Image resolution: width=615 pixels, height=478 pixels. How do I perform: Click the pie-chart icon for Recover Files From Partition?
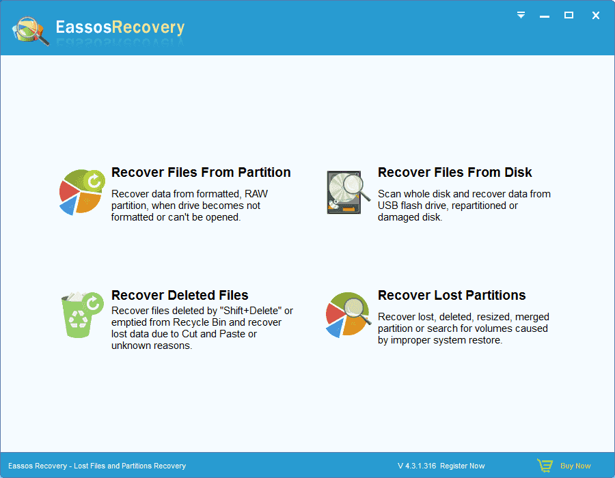82,192
